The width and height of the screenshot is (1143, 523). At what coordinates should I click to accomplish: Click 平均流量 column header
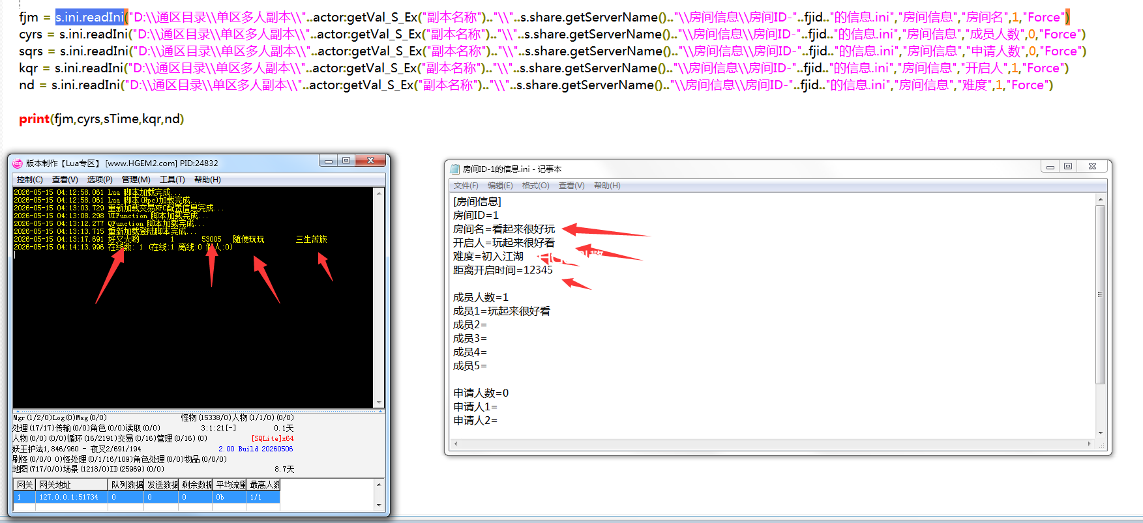tap(230, 485)
